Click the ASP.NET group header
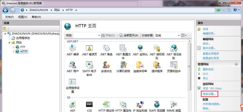 pyautogui.click(x=73, y=41)
